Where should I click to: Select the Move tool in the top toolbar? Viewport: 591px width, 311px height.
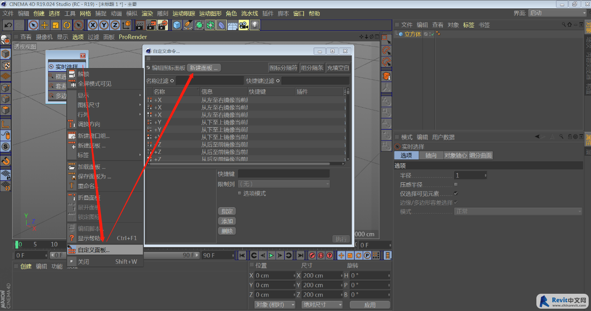point(45,25)
